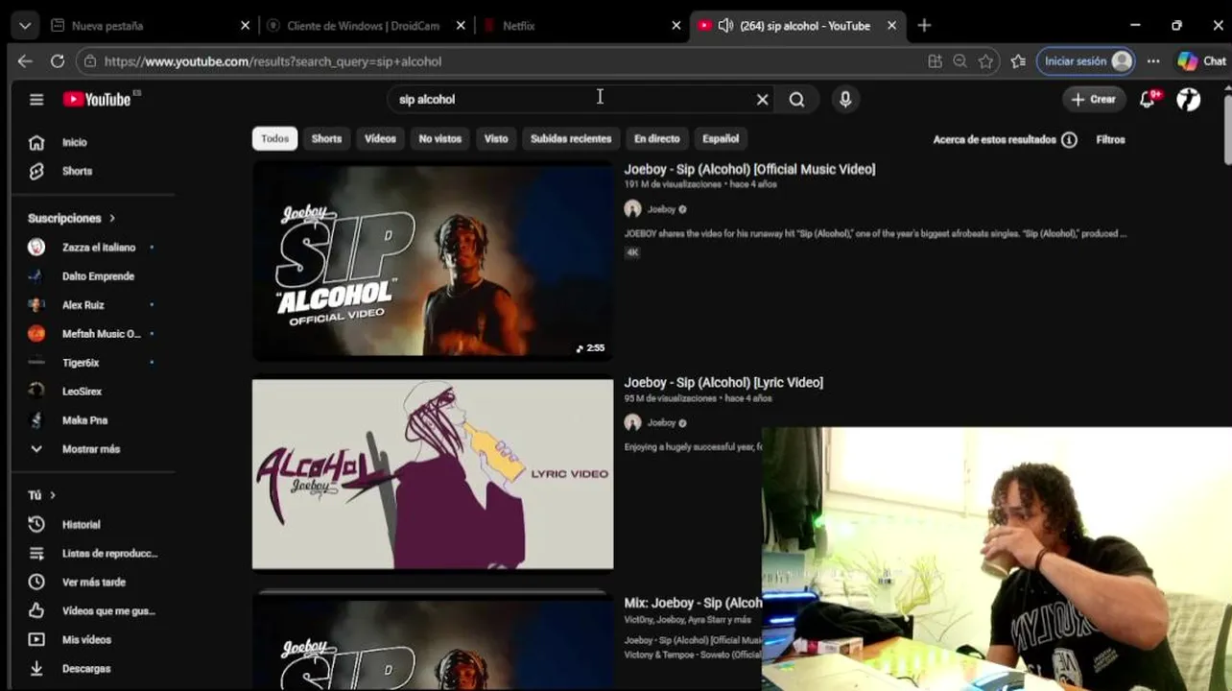Click the Sip Alcohol Official Video thumbnail
The image size is (1232, 691).
(433, 260)
